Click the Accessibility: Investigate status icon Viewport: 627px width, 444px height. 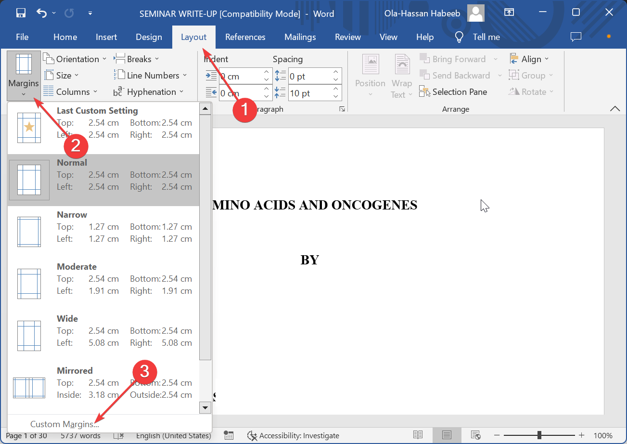[252, 435]
